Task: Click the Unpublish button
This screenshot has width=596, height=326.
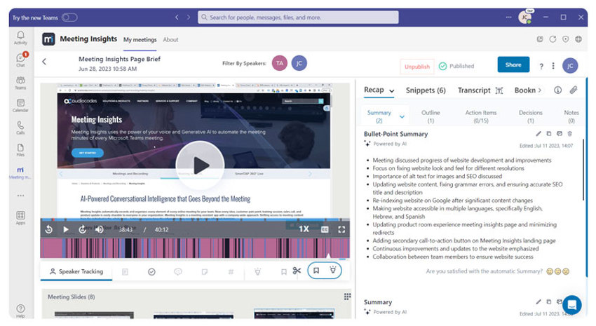Action: click(416, 66)
